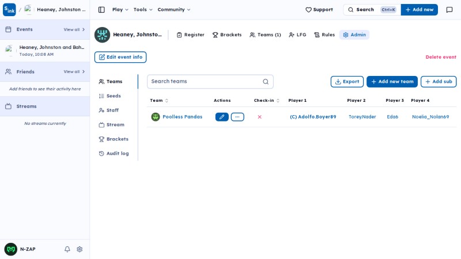Open the three-dots actions menu for Poolless Pandas

pyautogui.click(x=237, y=117)
